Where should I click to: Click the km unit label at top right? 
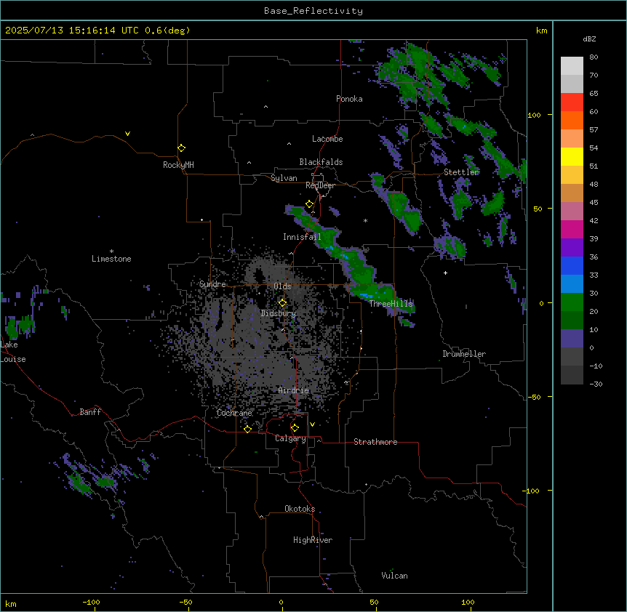click(x=542, y=31)
